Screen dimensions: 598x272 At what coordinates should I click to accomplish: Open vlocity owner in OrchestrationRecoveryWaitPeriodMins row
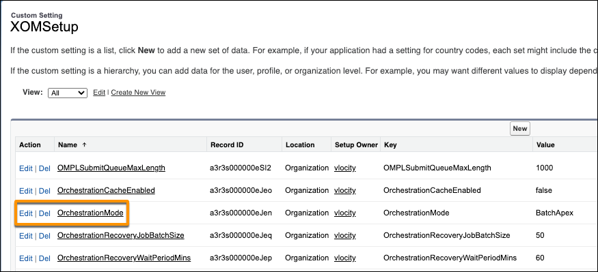coord(345,258)
